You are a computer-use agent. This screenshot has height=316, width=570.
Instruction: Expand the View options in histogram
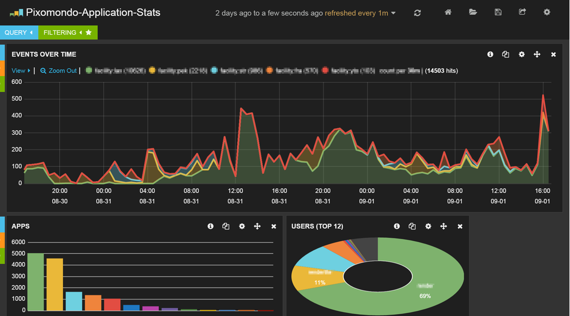(x=21, y=71)
